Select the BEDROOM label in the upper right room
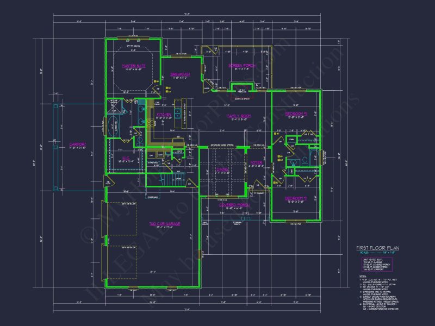The width and height of the screenshot is (435, 326). pos(296,114)
